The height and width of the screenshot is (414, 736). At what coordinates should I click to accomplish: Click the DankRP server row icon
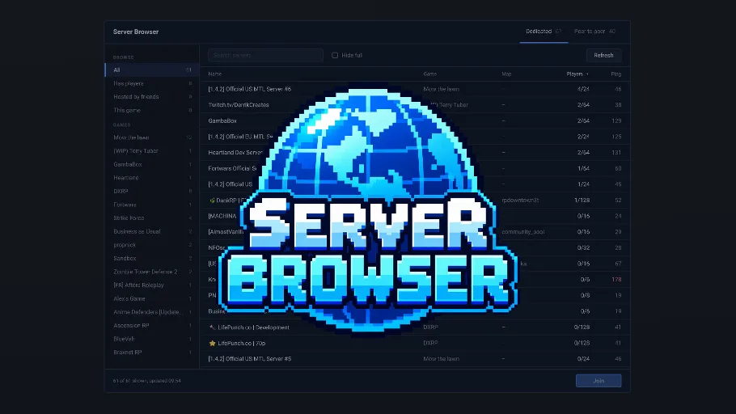click(x=212, y=201)
